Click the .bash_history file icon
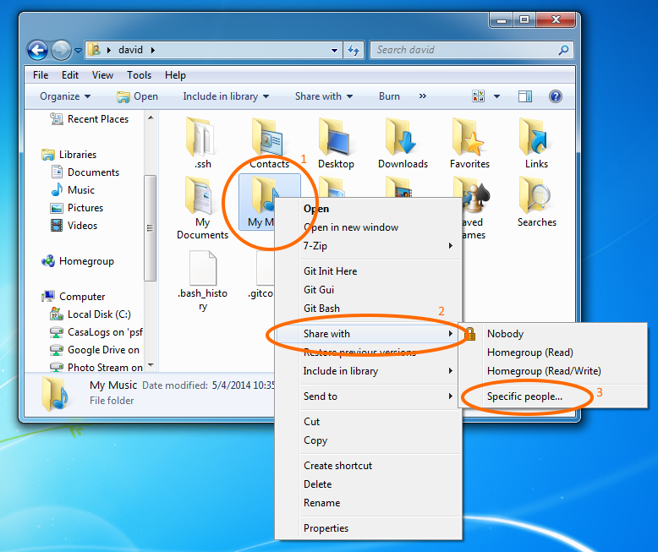The width and height of the screenshot is (658, 552). (x=203, y=269)
